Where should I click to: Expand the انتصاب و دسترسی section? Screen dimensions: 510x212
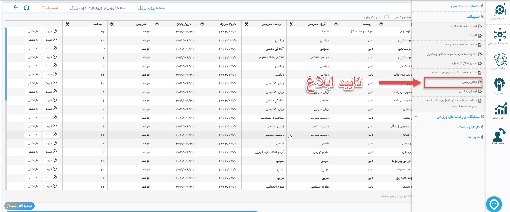point(416,6)
